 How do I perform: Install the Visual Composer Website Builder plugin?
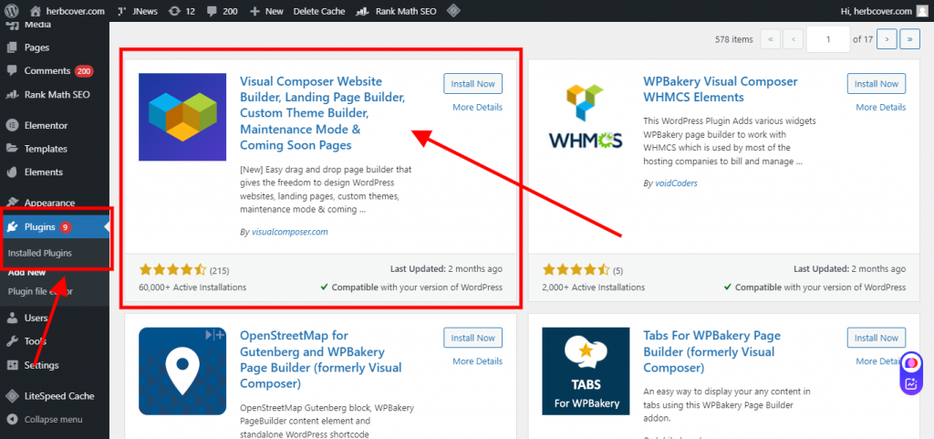click(472, 84)
